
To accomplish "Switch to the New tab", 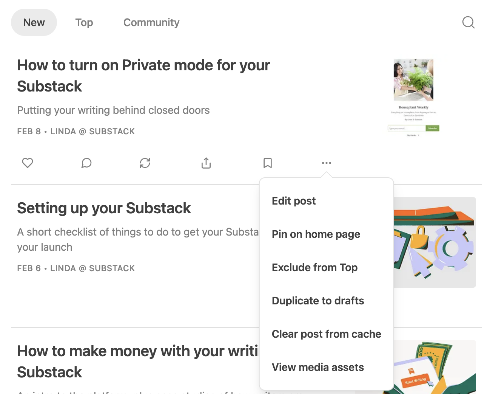I will [34, 22].
